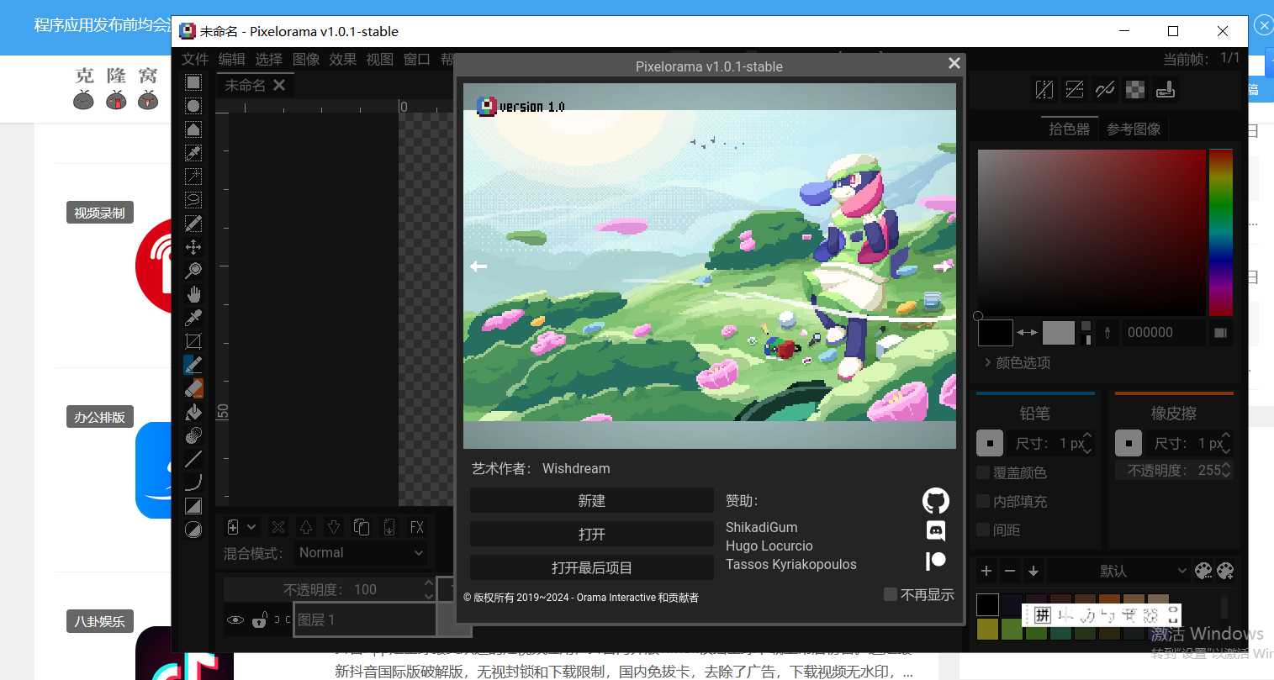Image resolution: width=1274 pixels, height=680 pixels.
Task: Open the 选择 menu
Action: pyautogui.click(x=269, y=59)
